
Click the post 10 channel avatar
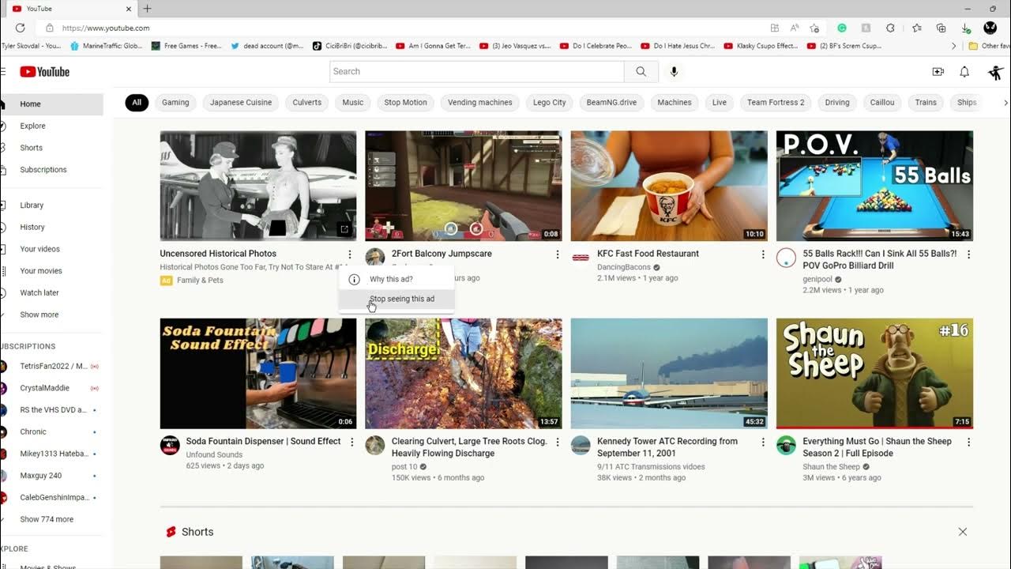pyautogui.click(x=375, y=445)
